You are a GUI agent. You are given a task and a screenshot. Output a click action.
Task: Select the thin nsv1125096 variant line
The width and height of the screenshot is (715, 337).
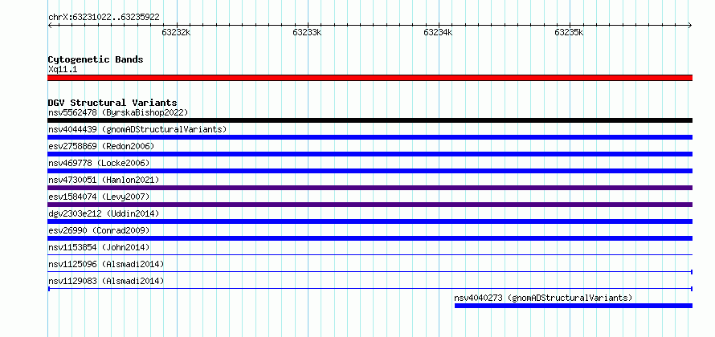(370, 272)
